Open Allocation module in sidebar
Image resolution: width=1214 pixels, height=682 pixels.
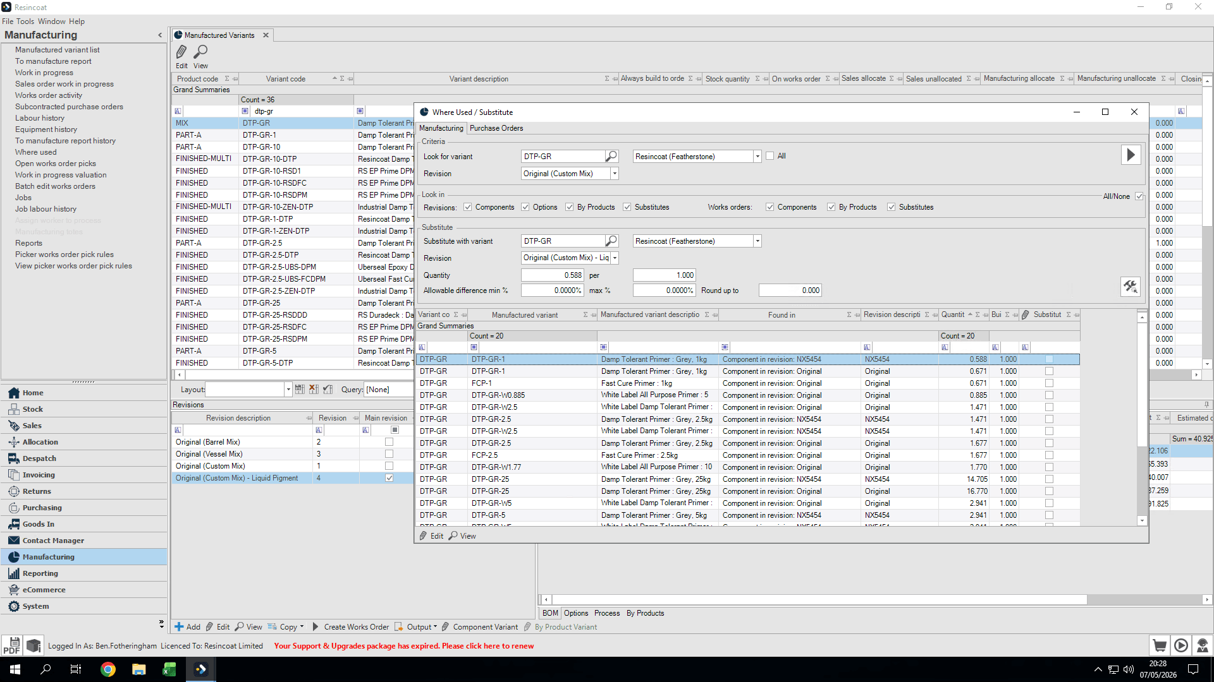[x=83, y=442]
